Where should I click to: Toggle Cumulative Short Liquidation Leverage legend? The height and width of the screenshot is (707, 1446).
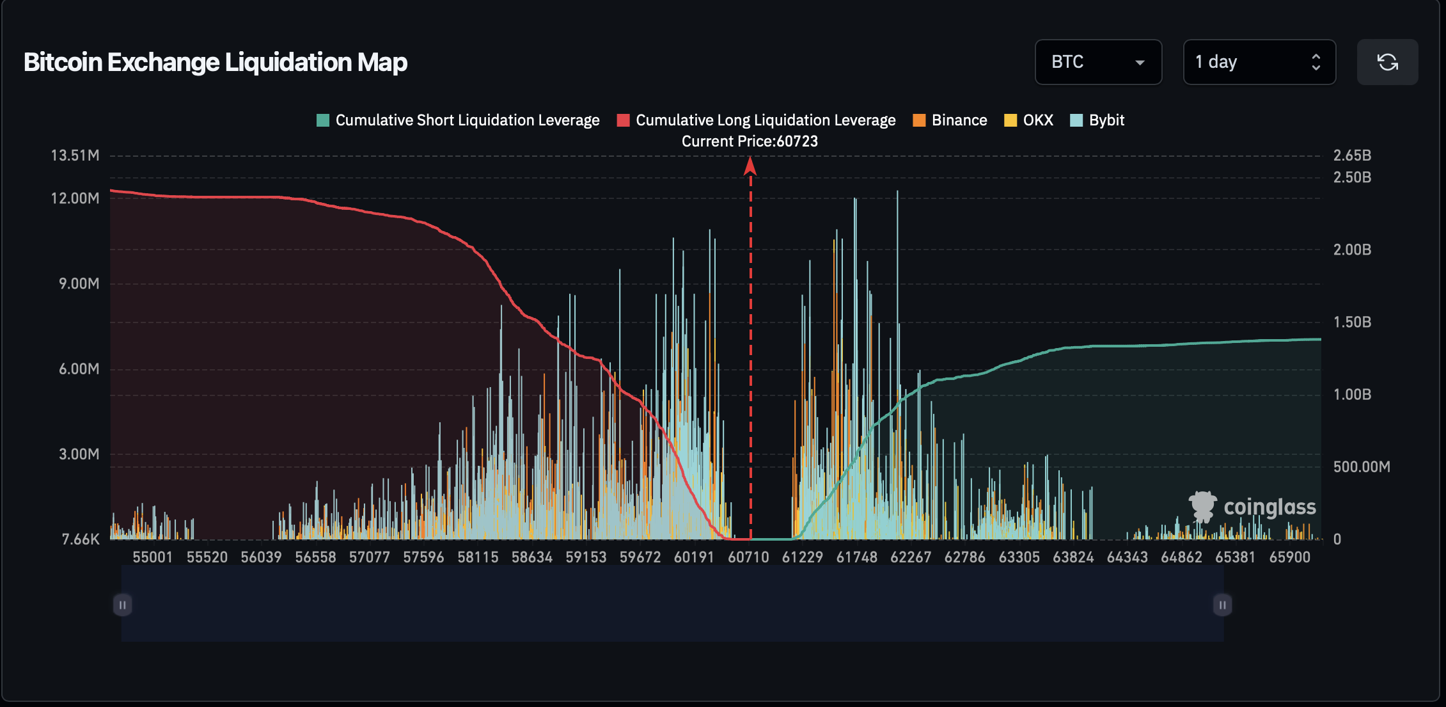458,120
